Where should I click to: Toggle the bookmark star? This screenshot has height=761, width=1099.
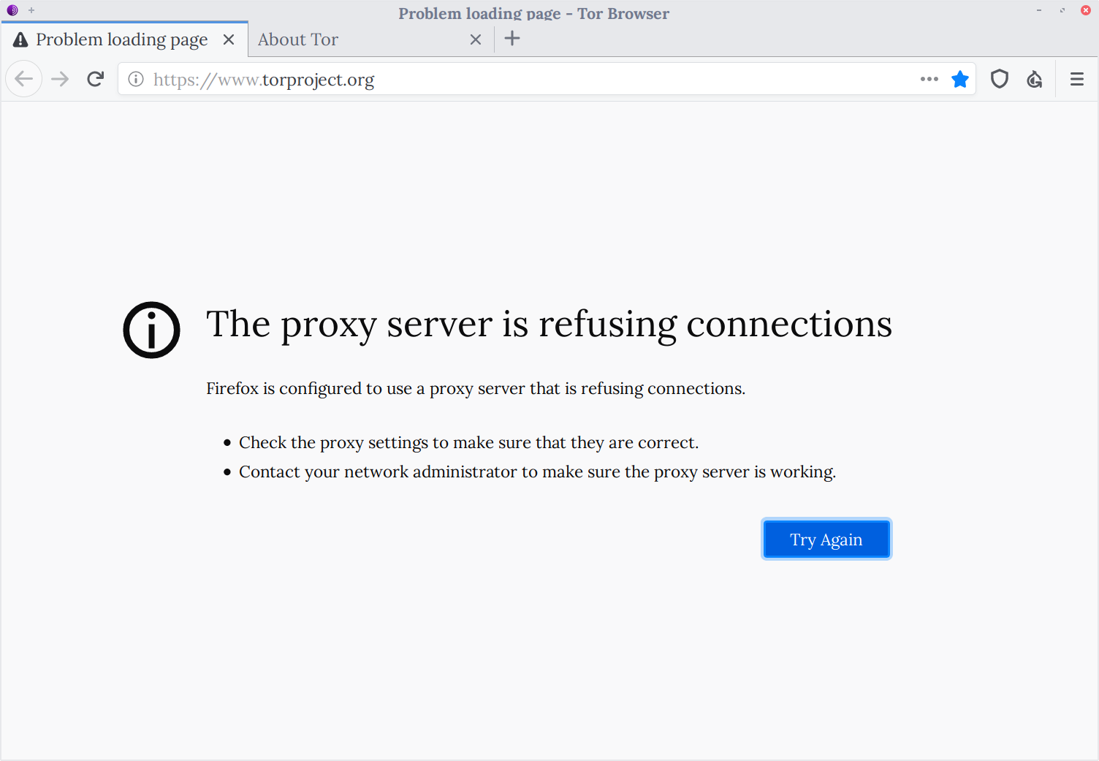[960, 79]
